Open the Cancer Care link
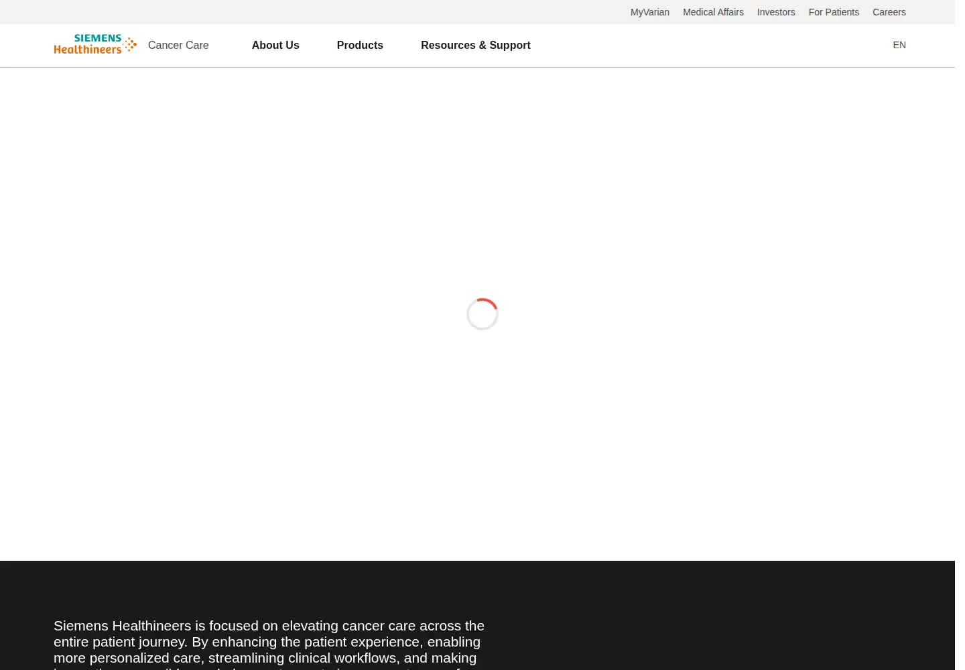The height and width of the screenshot is (670, 965). (x=178, y=45)
